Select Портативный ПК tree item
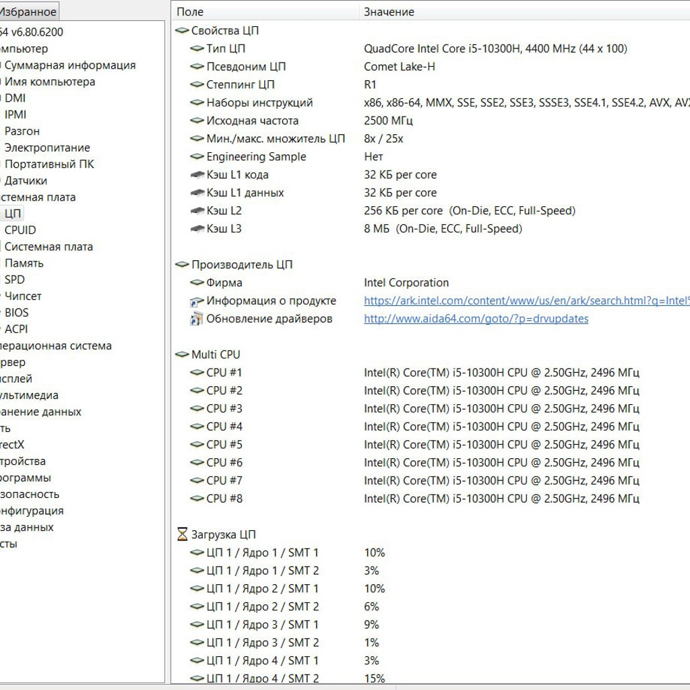 pyautogui.click(x=49, y=164)
